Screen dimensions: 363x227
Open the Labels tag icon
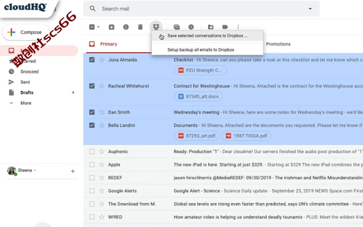click(x=225, y=27)
